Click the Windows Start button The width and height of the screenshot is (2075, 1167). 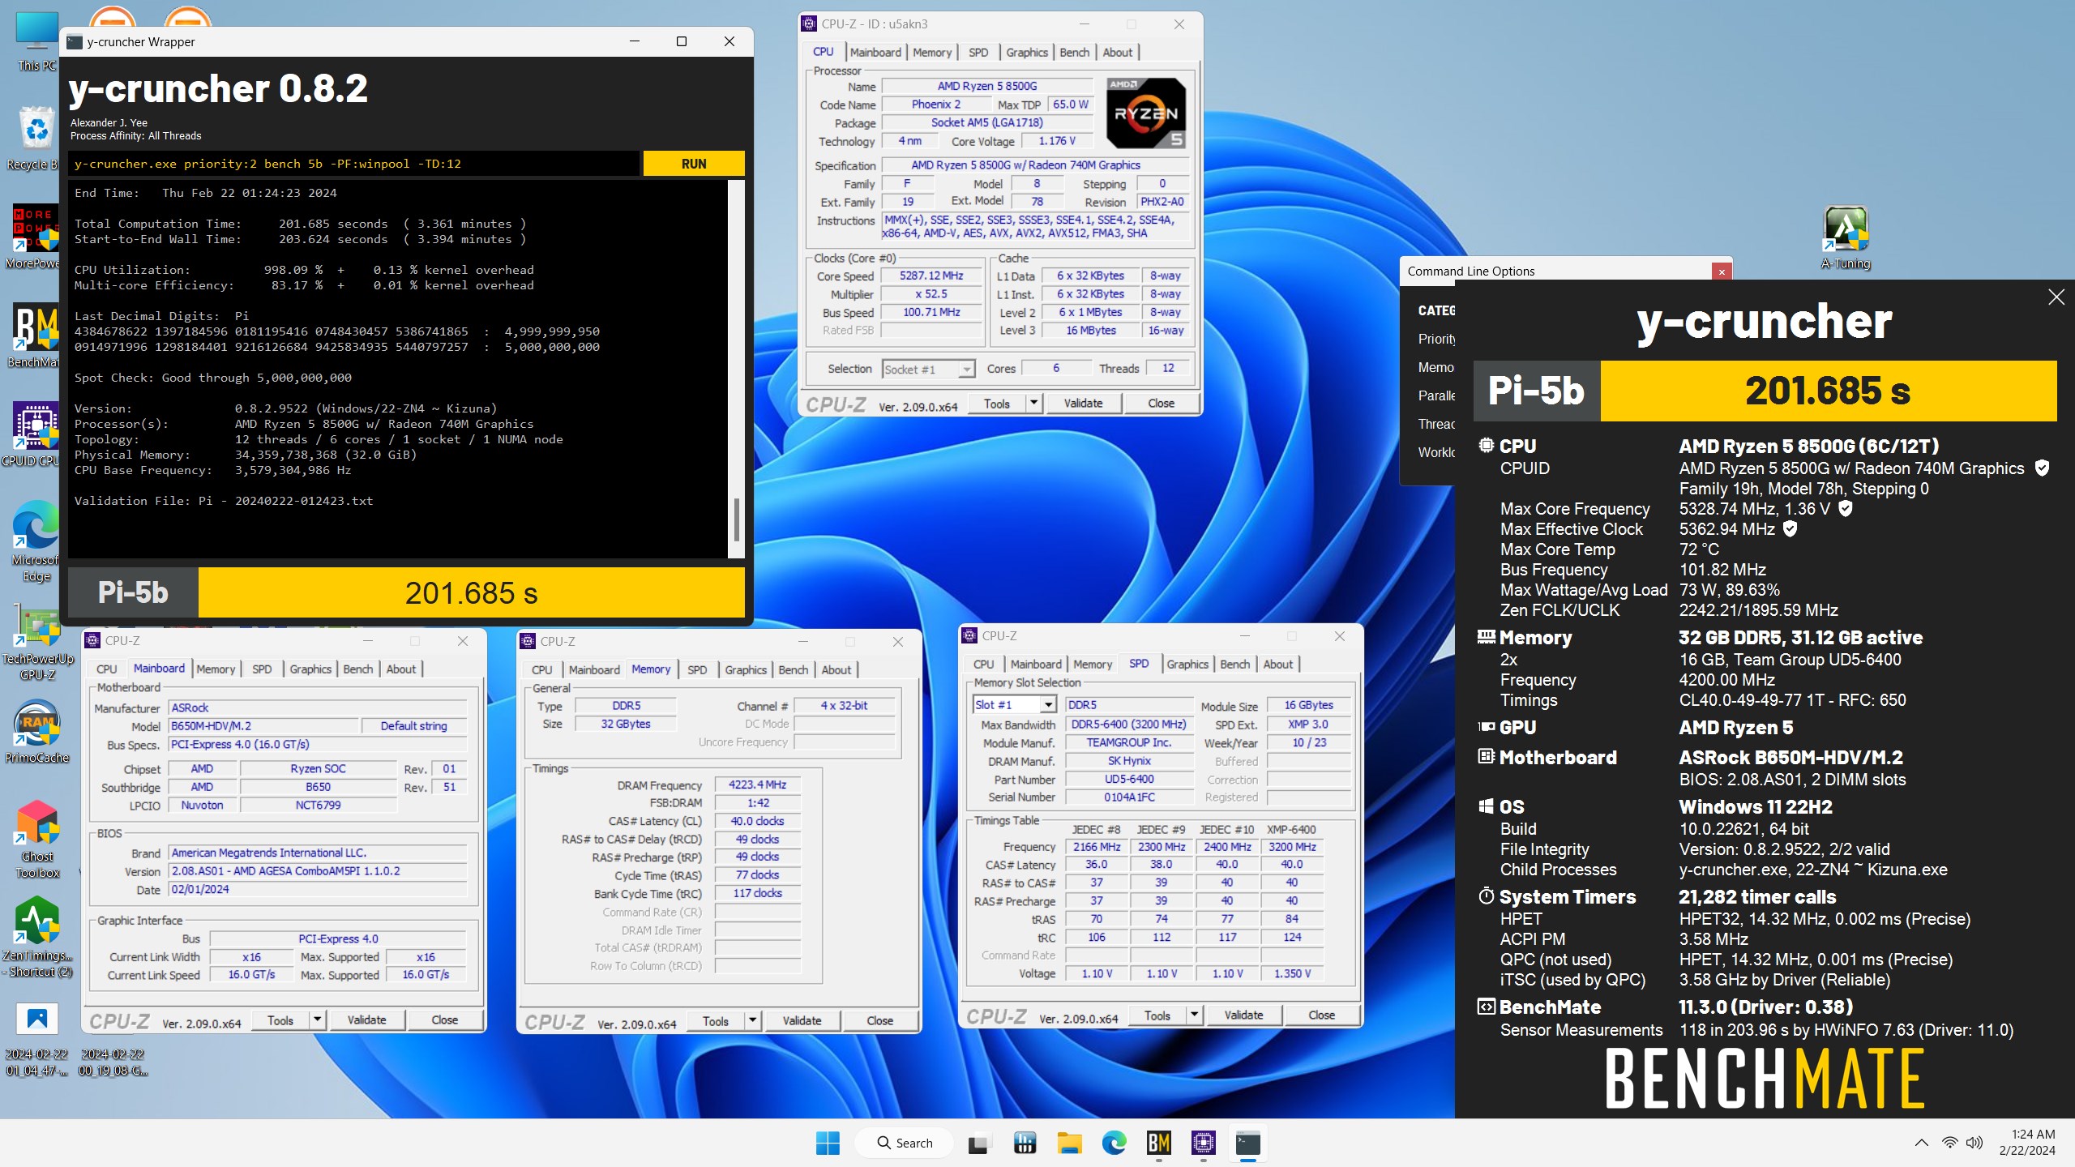[x=828, y=1143]
